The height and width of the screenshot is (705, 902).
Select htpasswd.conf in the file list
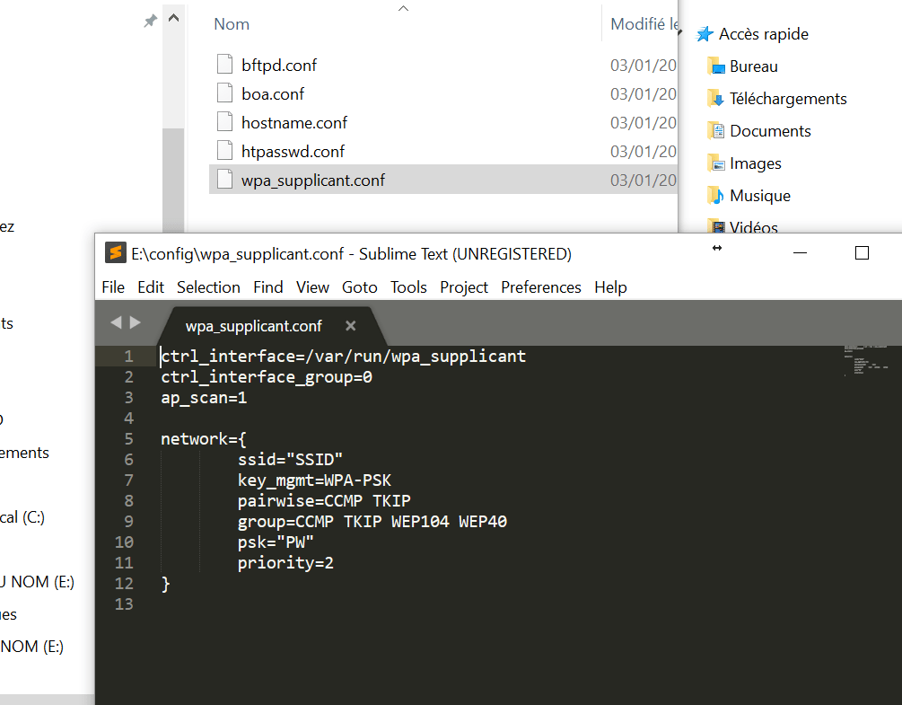[x=293, y=152]
